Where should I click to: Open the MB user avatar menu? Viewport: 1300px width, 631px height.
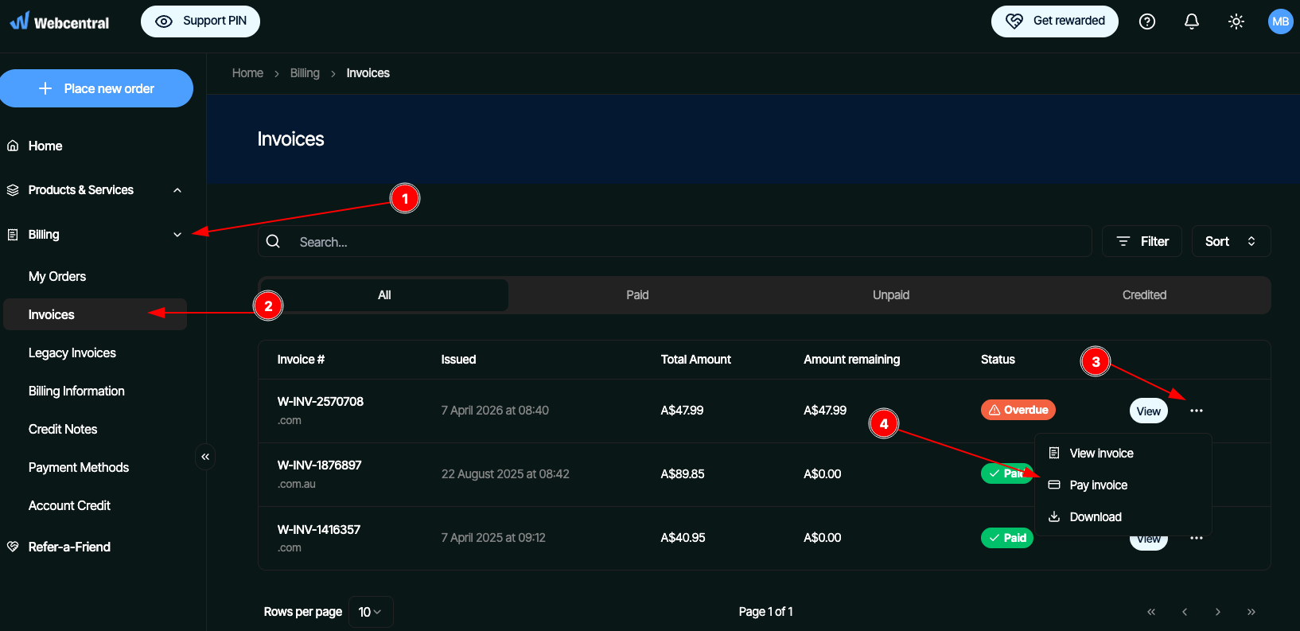click(x=1280, y=21)
